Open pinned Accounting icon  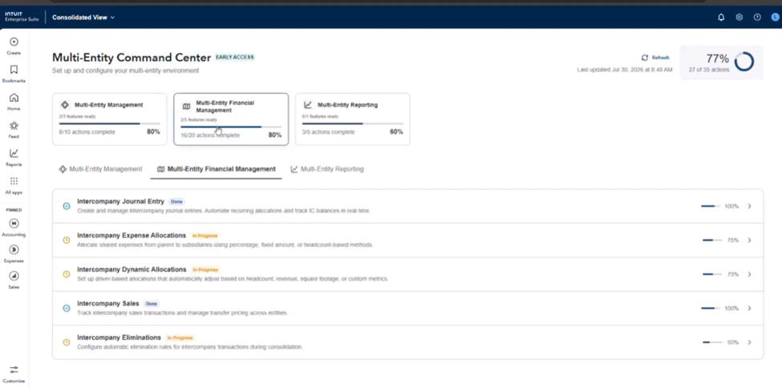tap(14, 224)
